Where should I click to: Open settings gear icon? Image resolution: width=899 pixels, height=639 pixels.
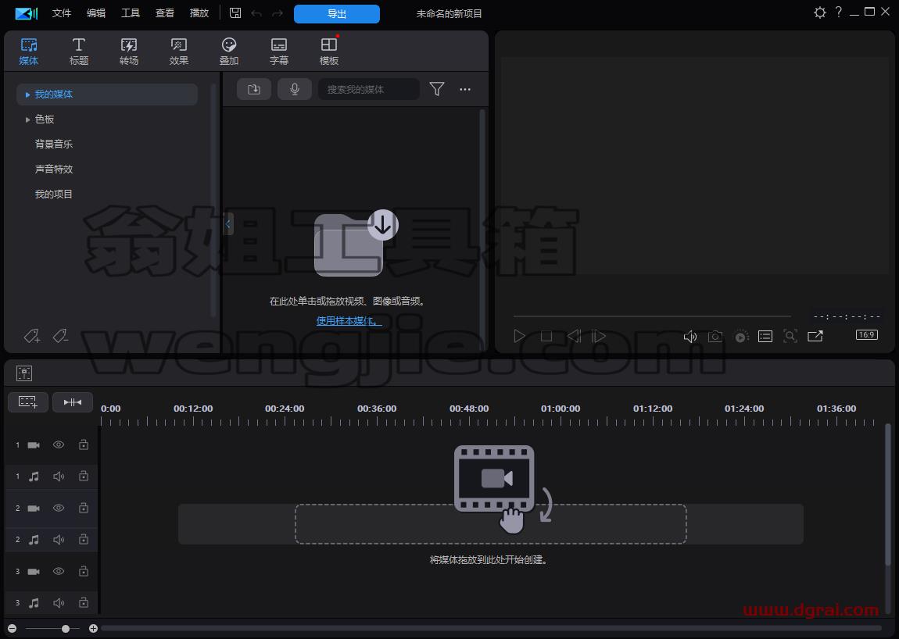pos(820,12)
